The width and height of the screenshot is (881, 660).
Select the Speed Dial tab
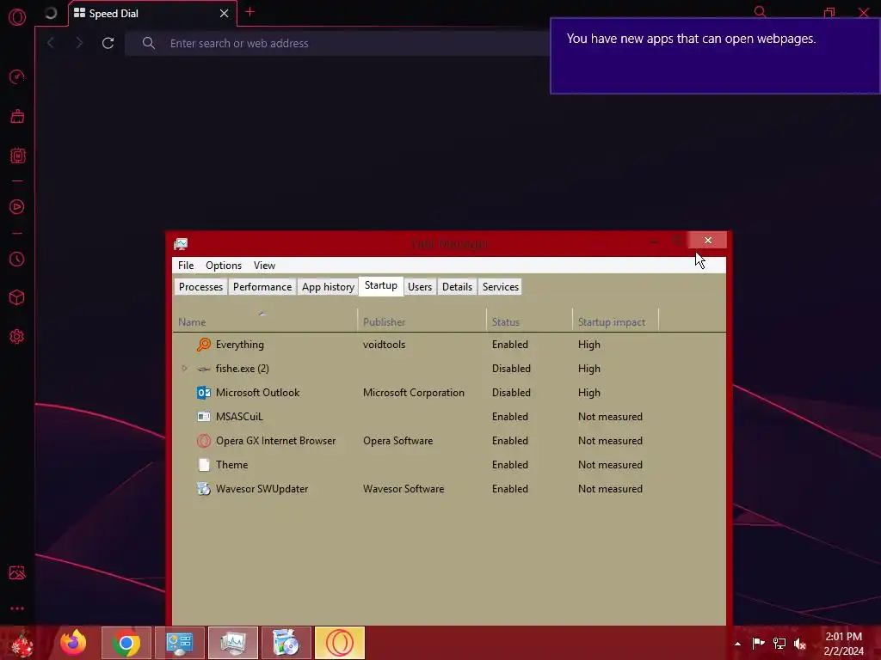(151, 14)
